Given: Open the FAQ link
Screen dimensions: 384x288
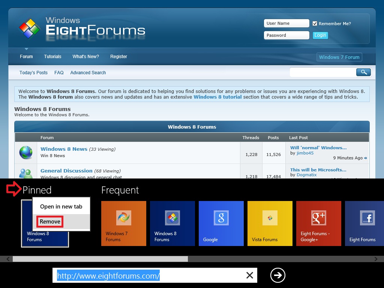Looking at the screenshot, I should (x=59, y=73).
